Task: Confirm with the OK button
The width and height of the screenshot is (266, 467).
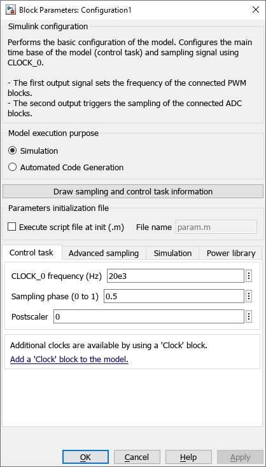Action: [x=85, y=457]
